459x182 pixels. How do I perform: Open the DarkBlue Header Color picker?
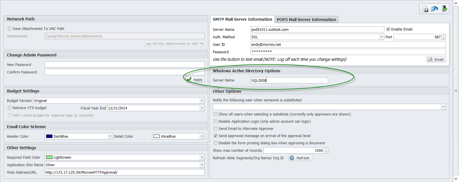(110, 136)
